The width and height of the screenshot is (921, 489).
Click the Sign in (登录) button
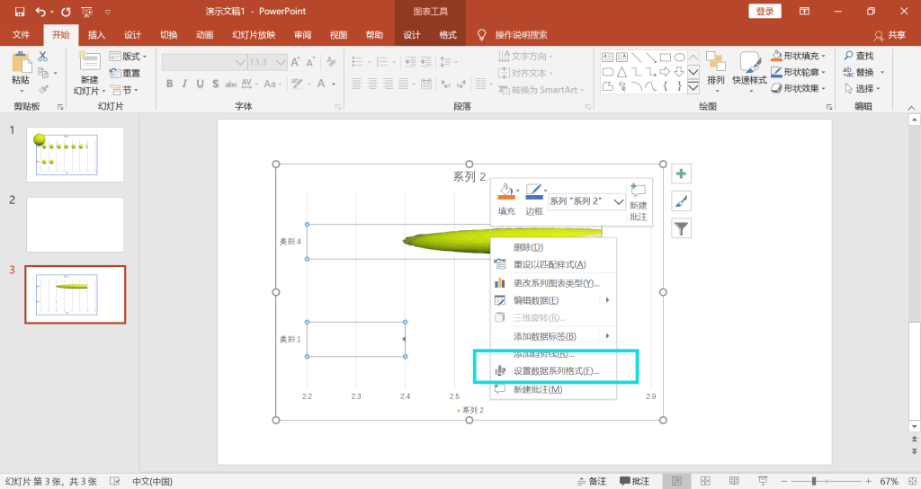(x=765, y=11)
